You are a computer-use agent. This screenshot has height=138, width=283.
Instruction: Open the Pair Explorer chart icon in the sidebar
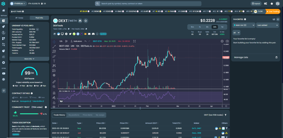pos(3,20)
